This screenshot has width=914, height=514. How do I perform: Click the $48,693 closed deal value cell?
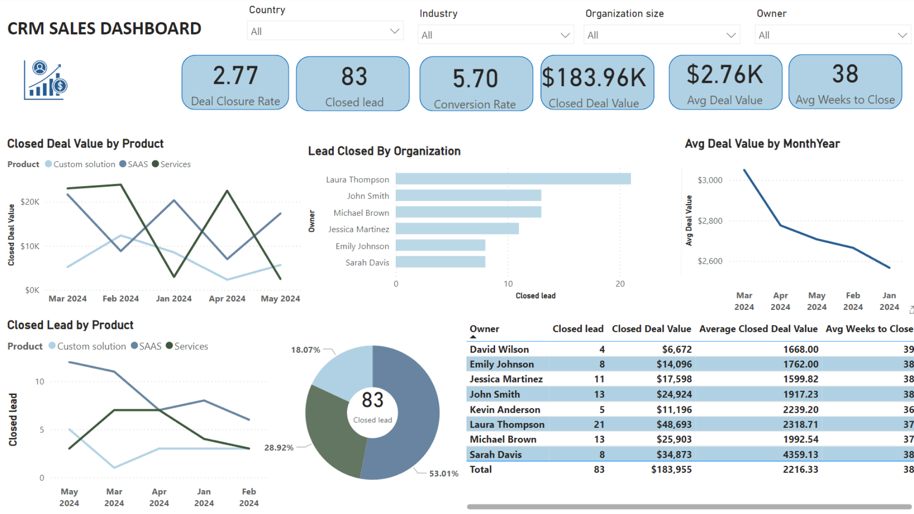point(674,425)
